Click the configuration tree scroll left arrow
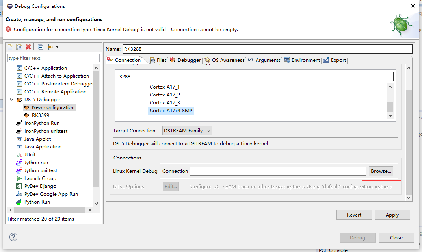The image size is (422, 252). (x=11, y=210)
